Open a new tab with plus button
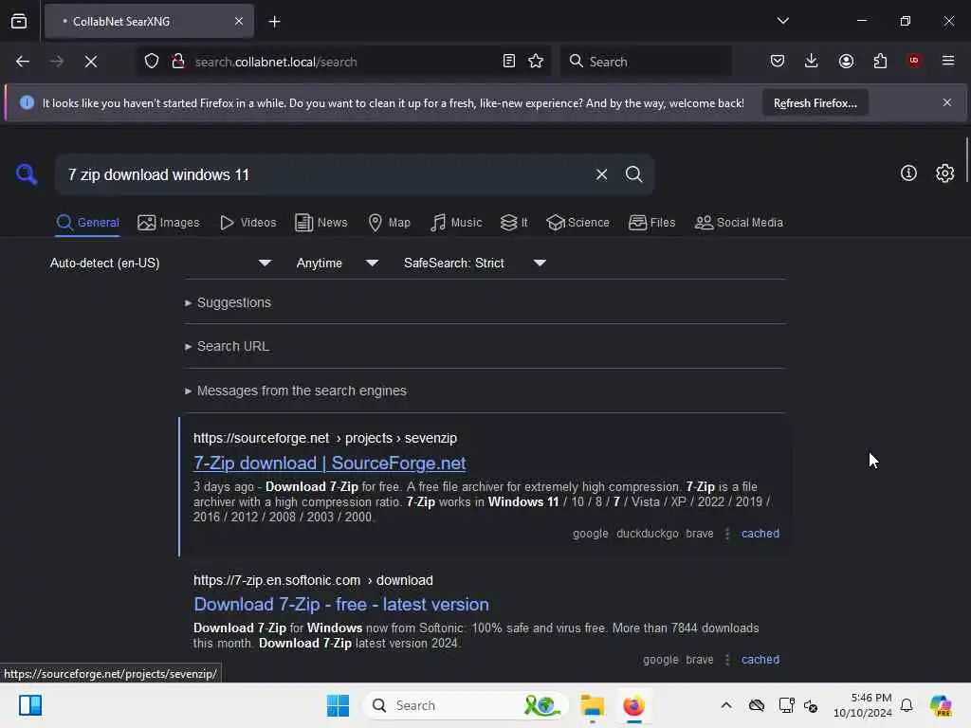Screen dimensions: 971x728 (274, 22)
